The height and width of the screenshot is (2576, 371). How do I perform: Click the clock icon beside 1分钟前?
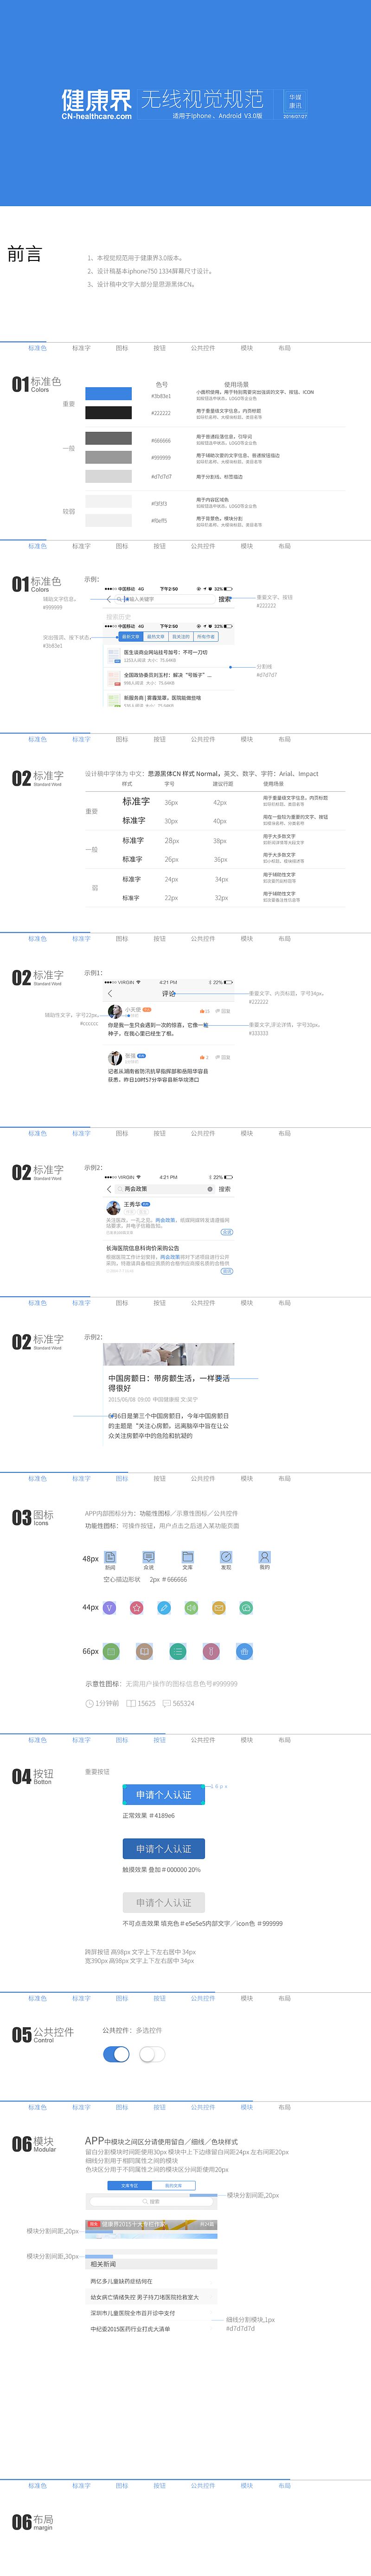point(89,1703)
